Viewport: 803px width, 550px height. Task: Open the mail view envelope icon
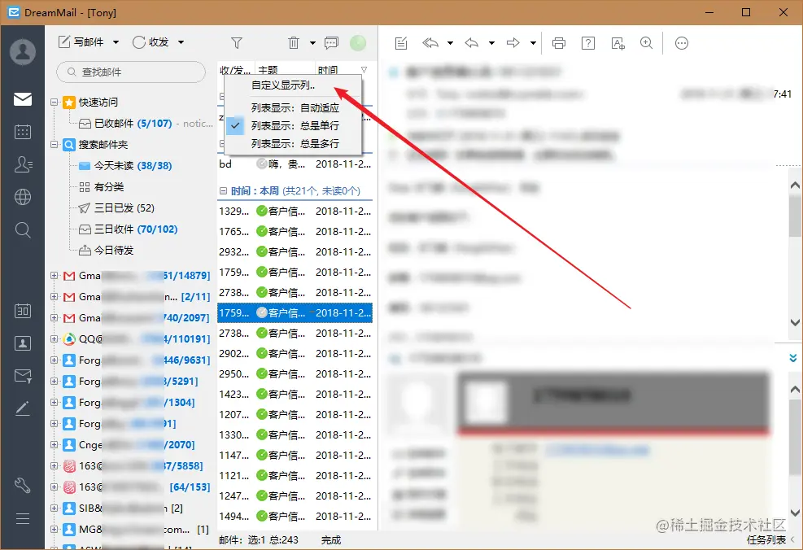(23, 98)
